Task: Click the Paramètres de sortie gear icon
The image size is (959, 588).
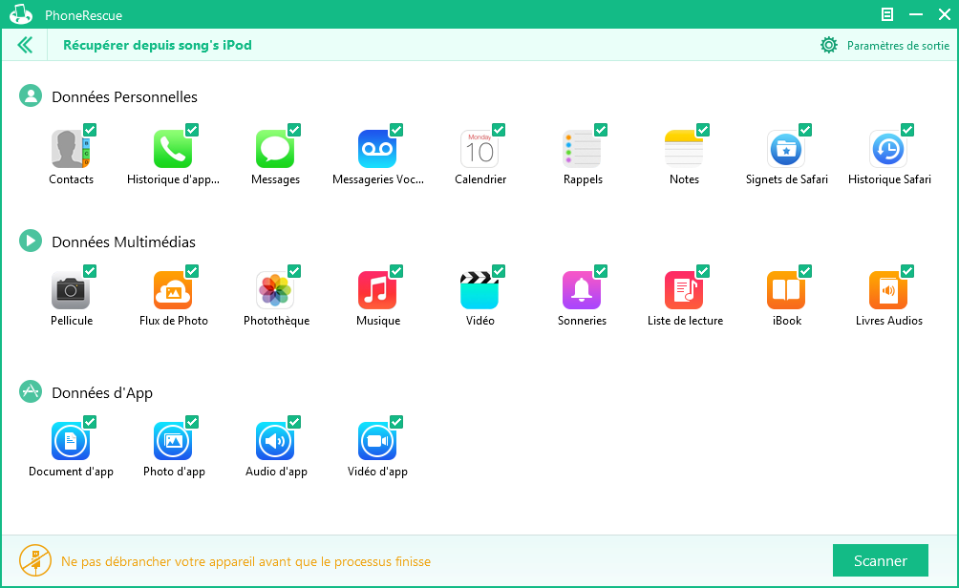Action: (x=829, y=45)
